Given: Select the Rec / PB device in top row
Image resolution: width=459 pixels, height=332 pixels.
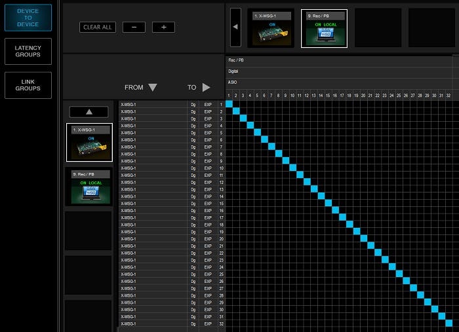Looking at the screenshot, I should click(x=324, y=28).
